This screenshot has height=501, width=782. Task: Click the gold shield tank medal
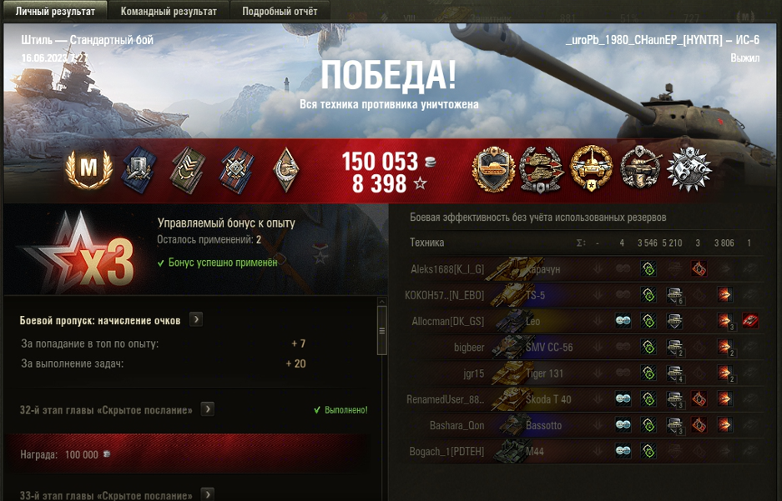point(493,169)
